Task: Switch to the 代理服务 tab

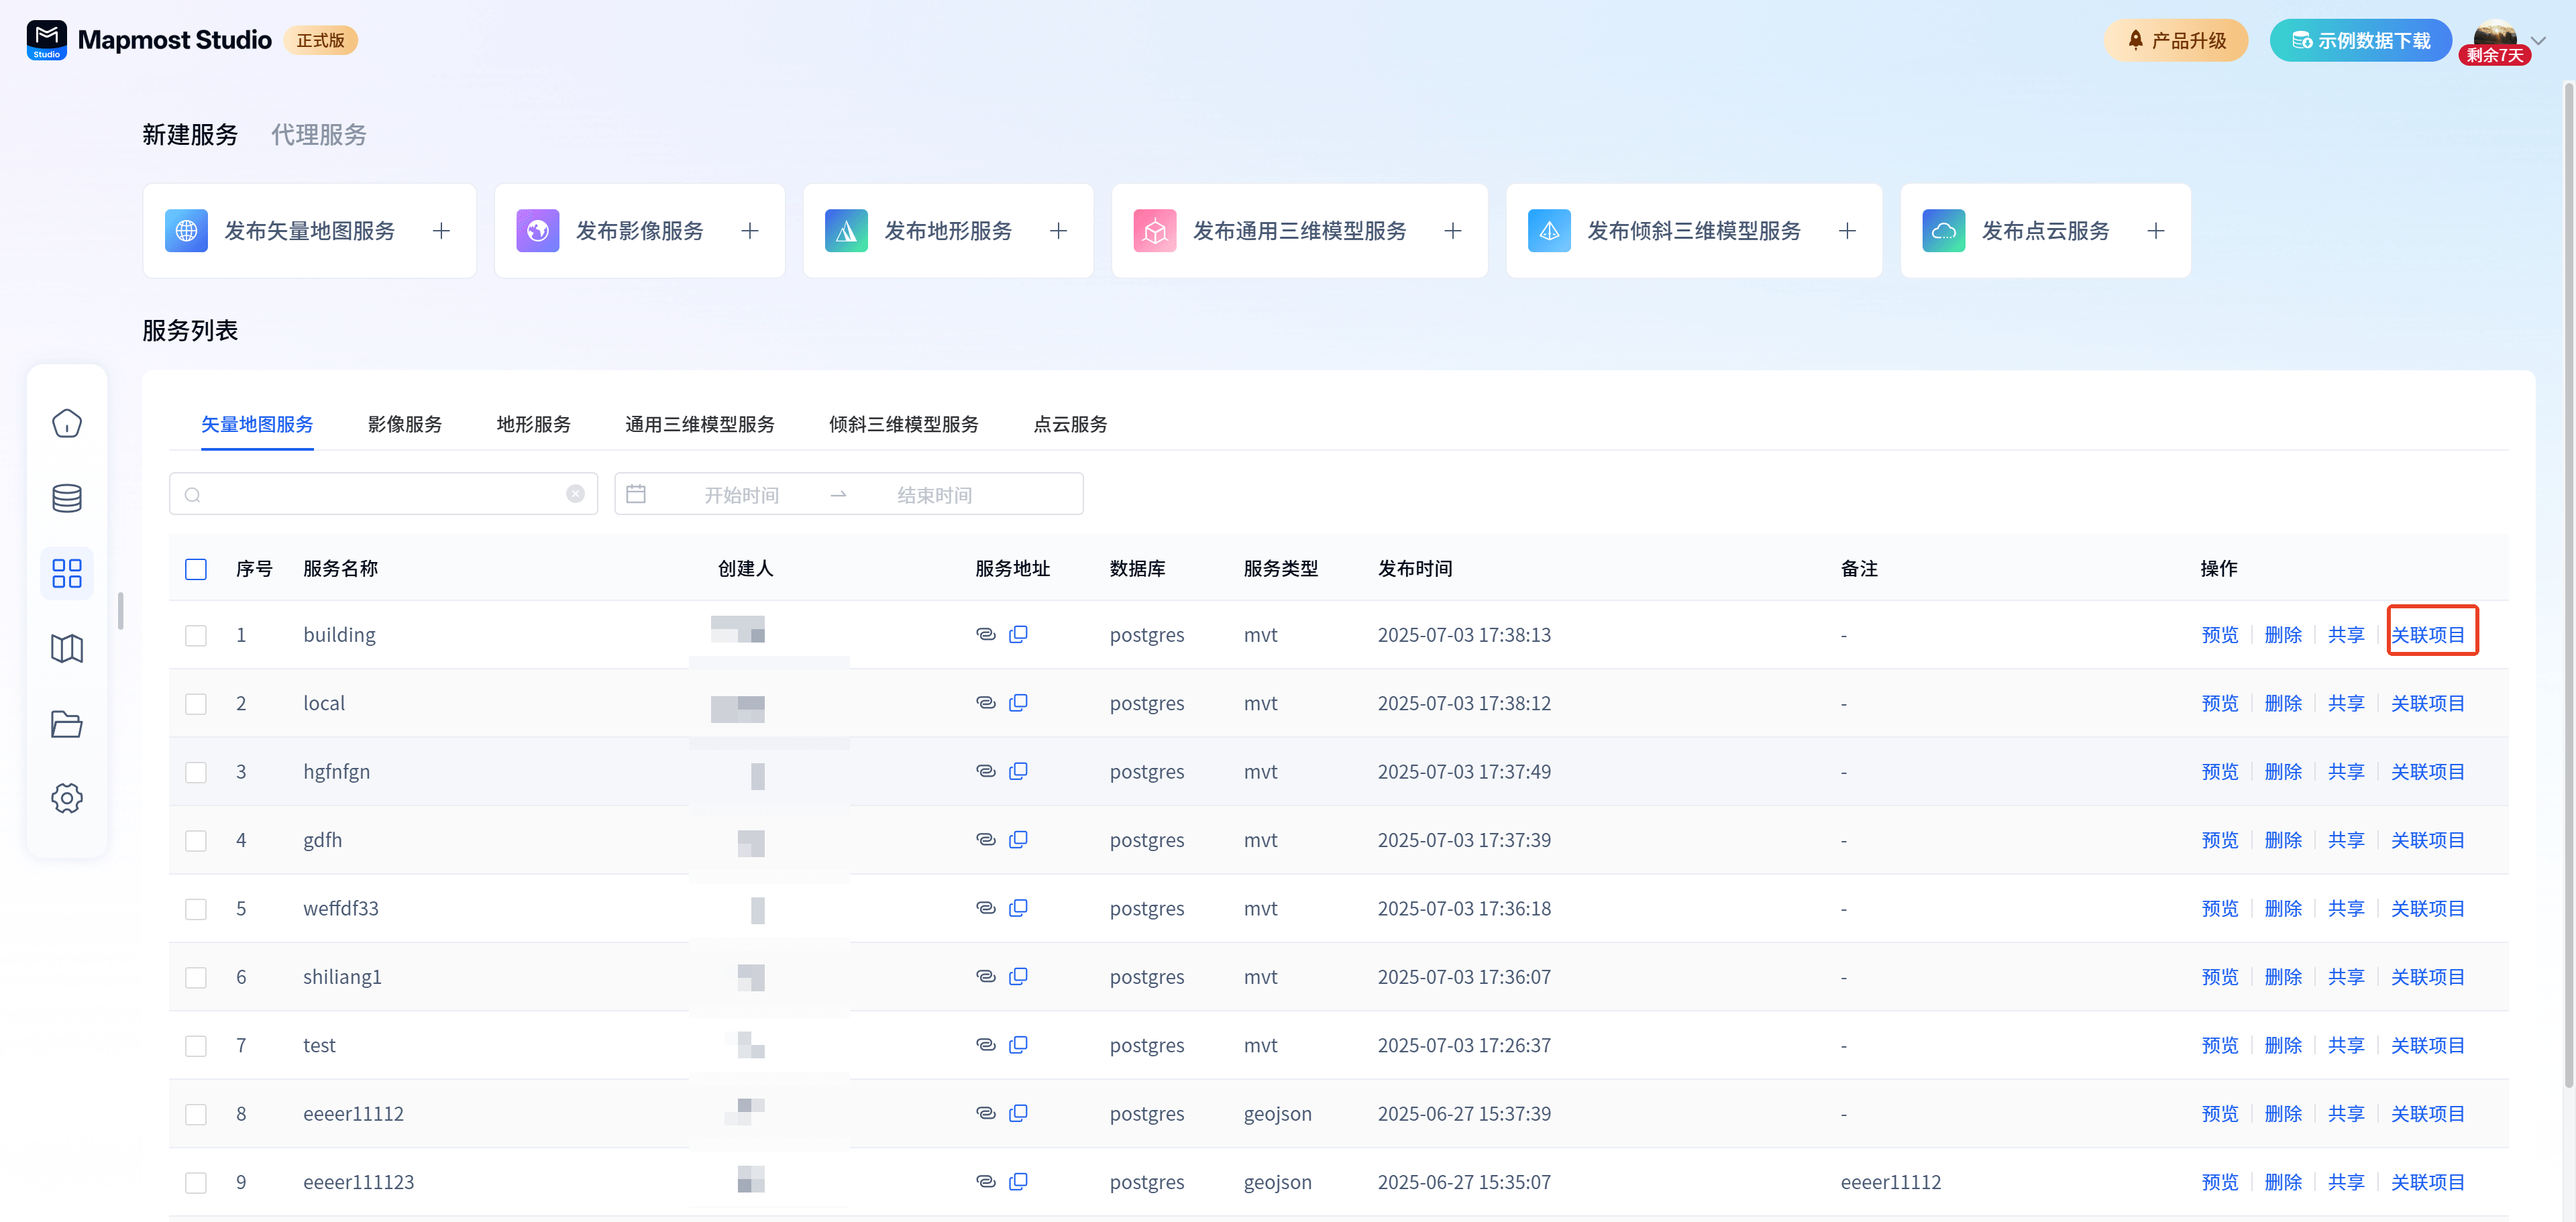Action: tap(318, 135)
